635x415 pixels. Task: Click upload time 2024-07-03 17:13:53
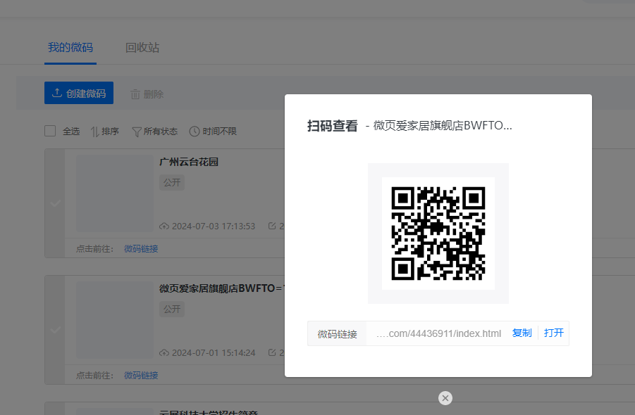tap(214, 226)
